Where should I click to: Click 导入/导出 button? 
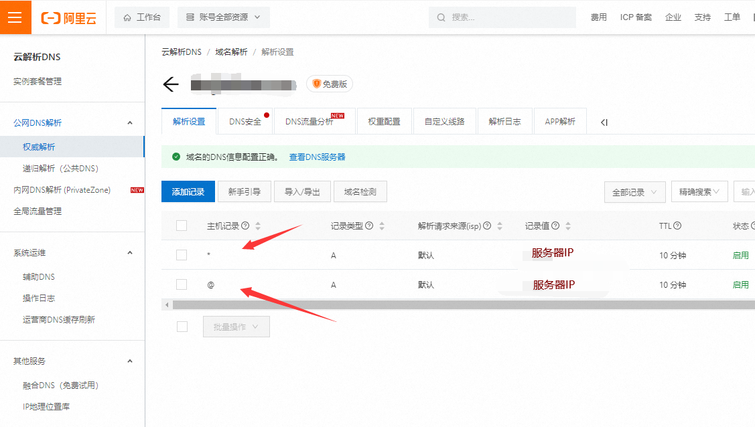pos(302,192)
